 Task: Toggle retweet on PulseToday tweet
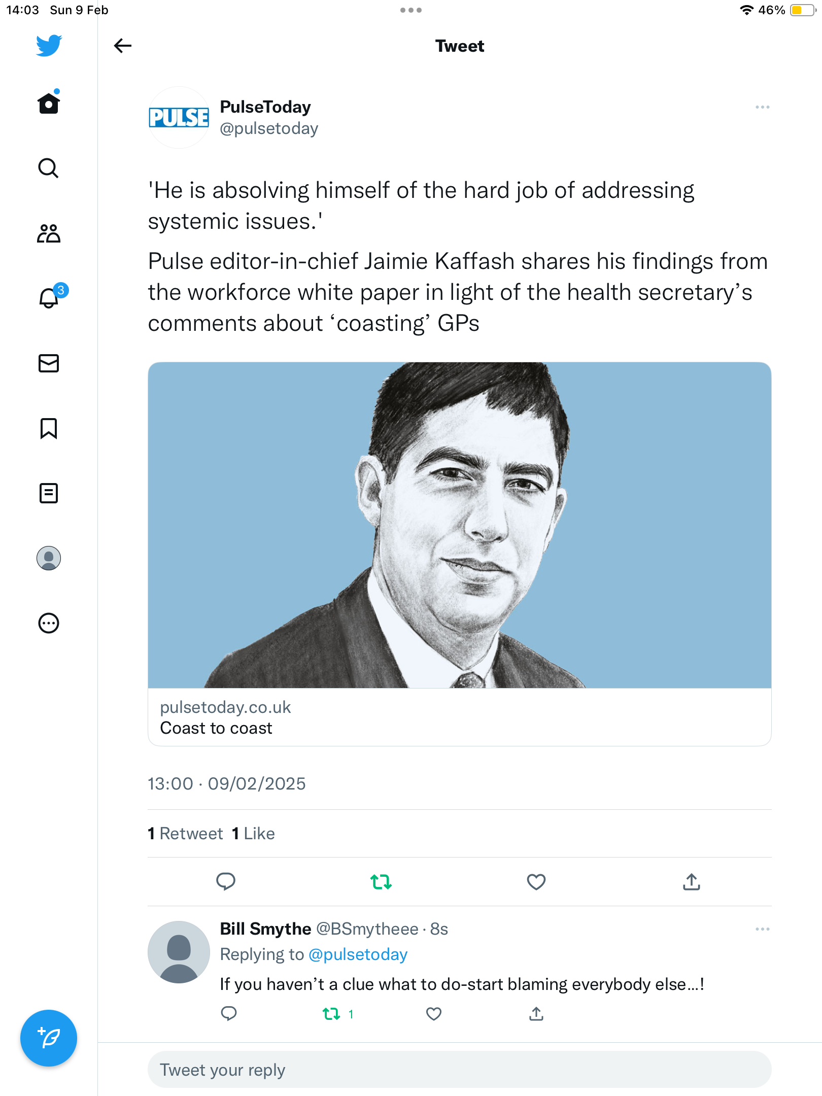(x=381, y=882)
